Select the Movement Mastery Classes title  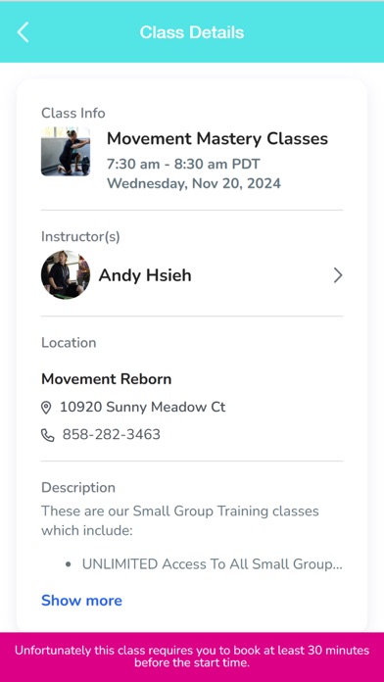click(217, 139)
